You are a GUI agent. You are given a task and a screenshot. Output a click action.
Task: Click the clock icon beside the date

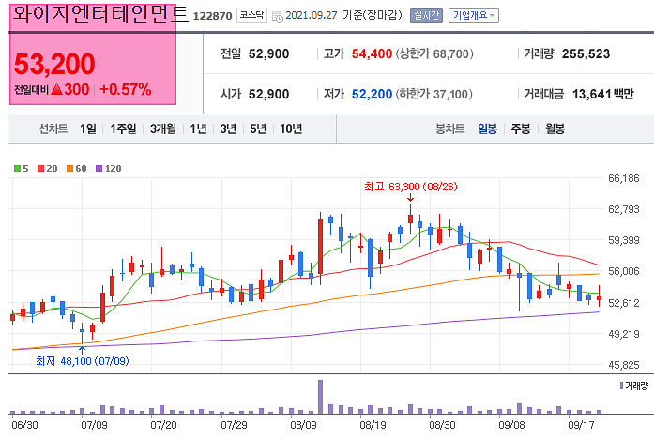pyautogui.click(x=278, y=16)
